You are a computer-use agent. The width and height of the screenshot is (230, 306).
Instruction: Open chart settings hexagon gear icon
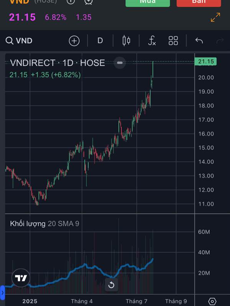(212, 301)
